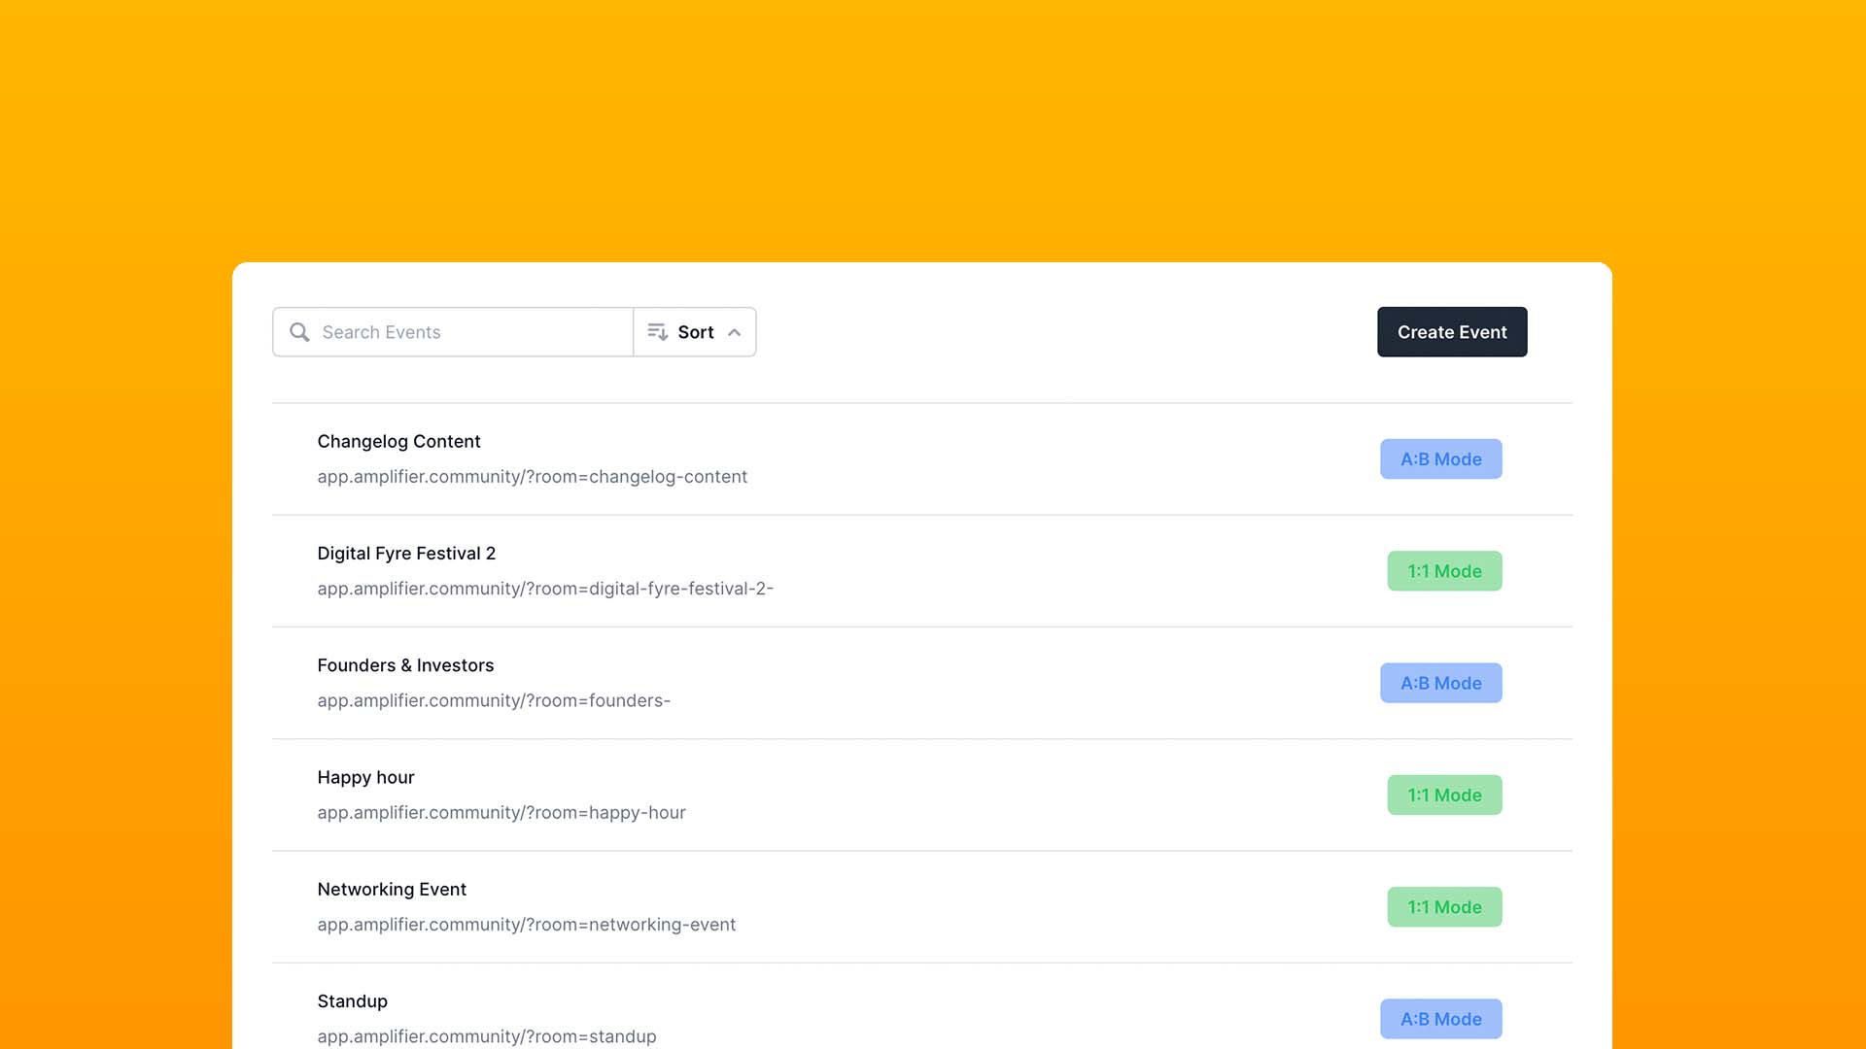1866x1049 pixels.
Task: Open the Standup event
Action: [352, 1000]
